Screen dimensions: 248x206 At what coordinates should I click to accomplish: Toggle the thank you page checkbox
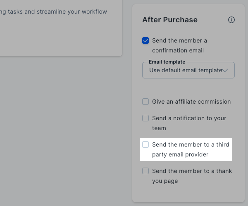click(x=145, y=171)
